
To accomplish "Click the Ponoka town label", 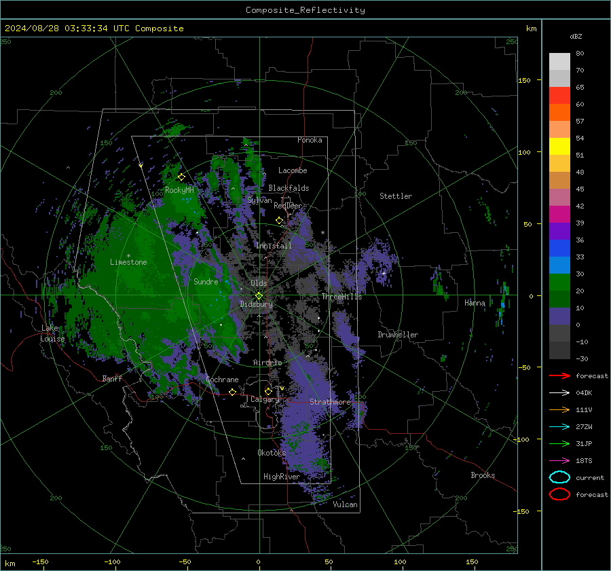I will coord(310,140).
